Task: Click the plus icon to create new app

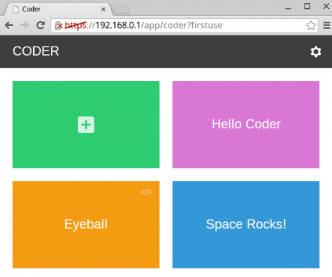Action: click(86, 124)
